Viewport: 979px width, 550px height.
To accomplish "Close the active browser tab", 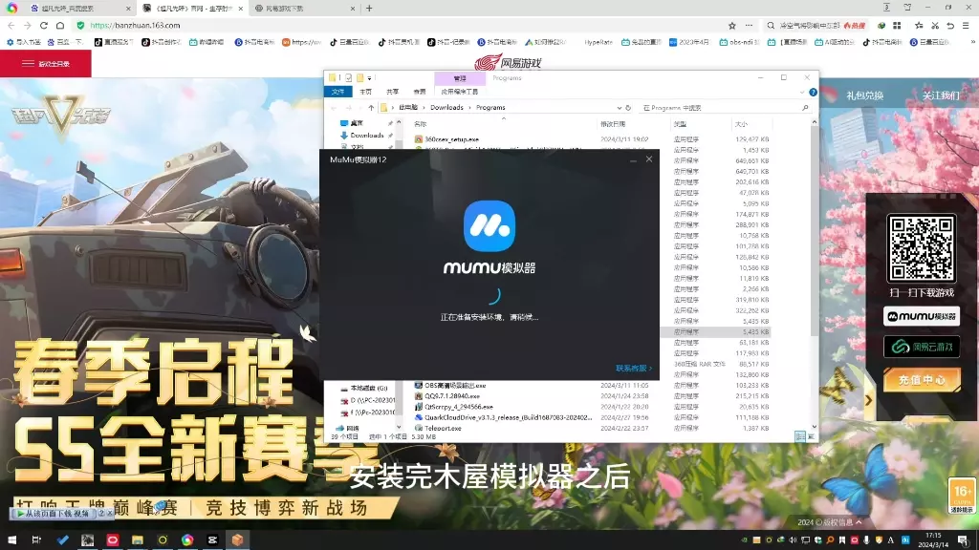I will click(240, 8).
